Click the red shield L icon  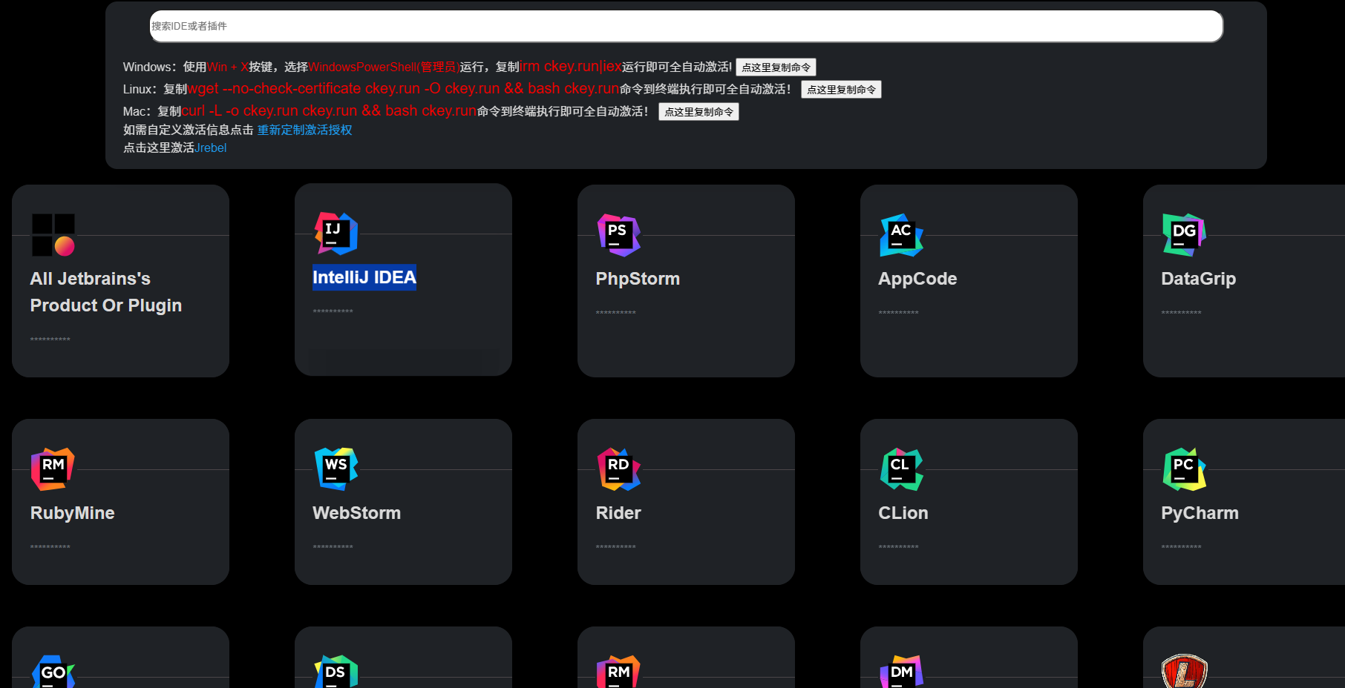1185,672
